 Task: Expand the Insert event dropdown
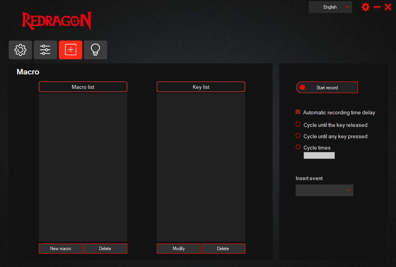[x=324, y=190]
